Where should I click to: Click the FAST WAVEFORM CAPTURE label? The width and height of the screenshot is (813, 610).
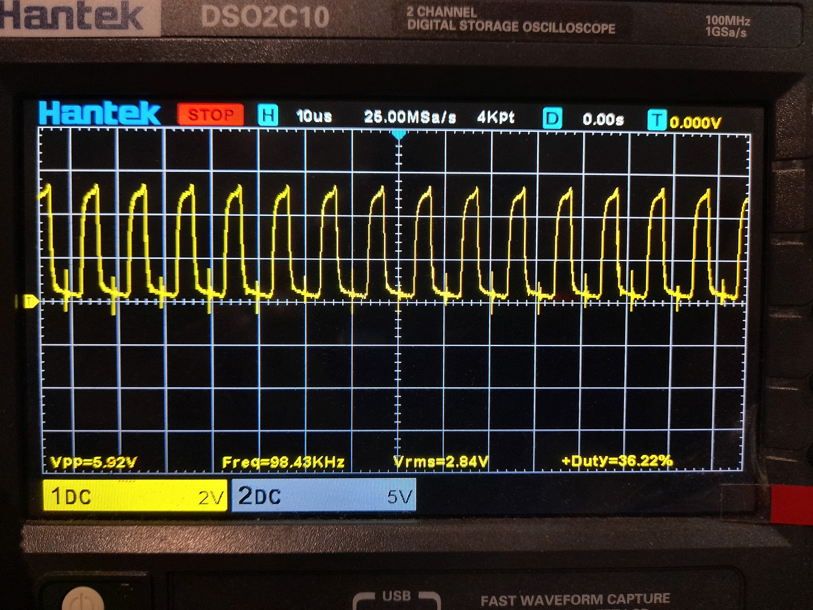(x=575, y=599)
